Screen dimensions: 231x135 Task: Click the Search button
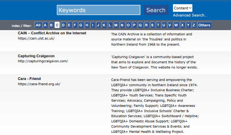click(156, 10)
